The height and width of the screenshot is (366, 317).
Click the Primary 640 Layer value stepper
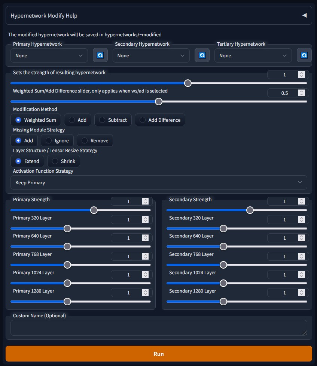click(x=145, y=238)
